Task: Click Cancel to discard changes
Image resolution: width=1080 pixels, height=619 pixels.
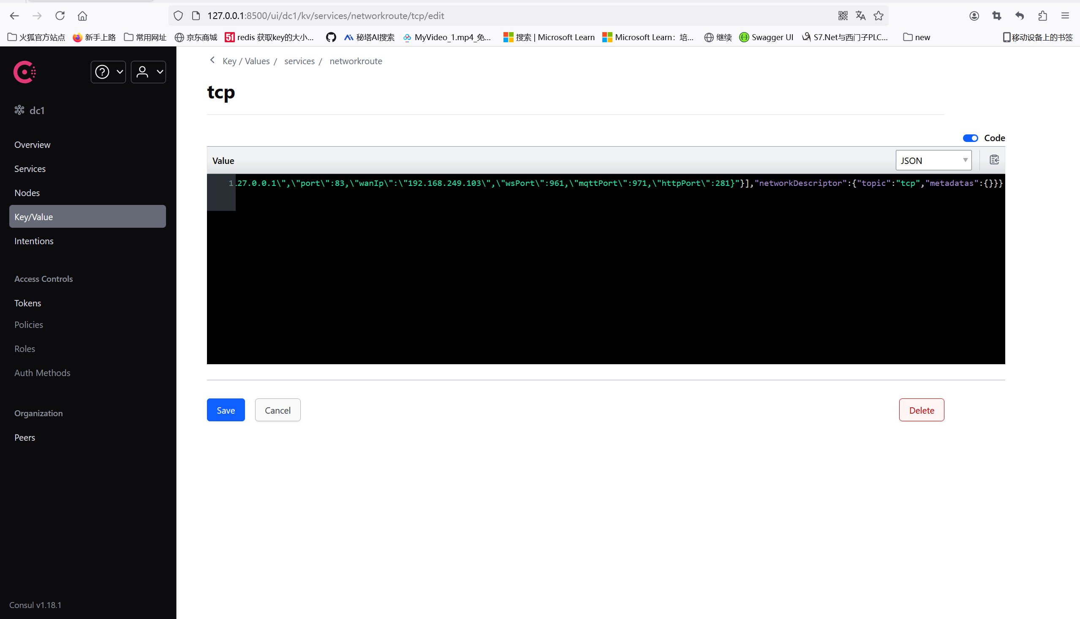Action: pos(277,410)
